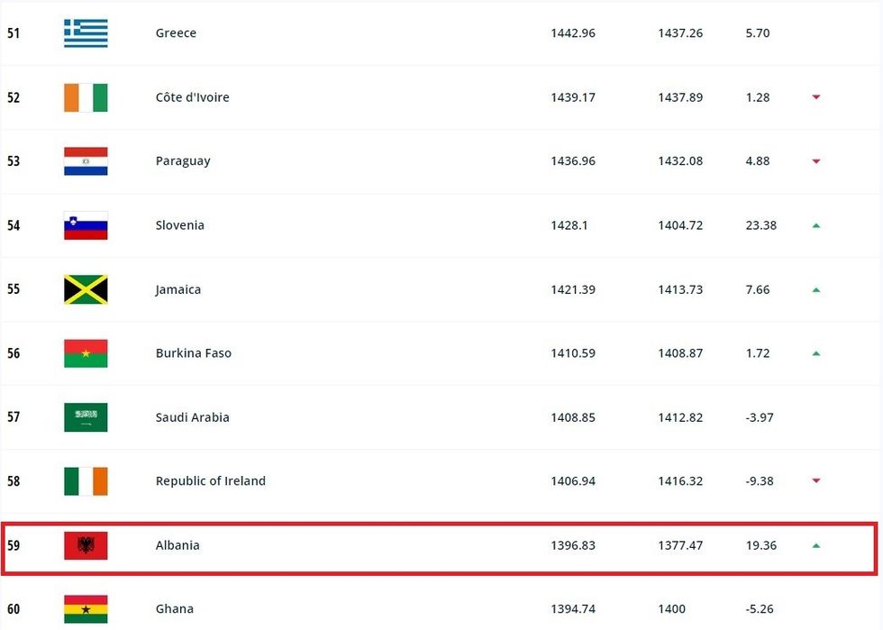Click Paraguay's red down arrow indicator
The width and height of the screenshot is (883, 630).
[x=816, y=161]
